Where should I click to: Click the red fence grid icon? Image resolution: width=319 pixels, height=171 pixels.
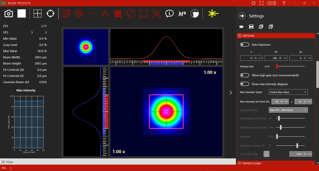(x=118, y=14)
